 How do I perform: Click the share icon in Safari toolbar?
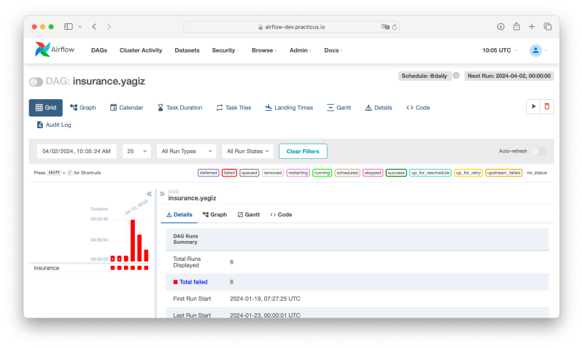[x=517, y=26]
